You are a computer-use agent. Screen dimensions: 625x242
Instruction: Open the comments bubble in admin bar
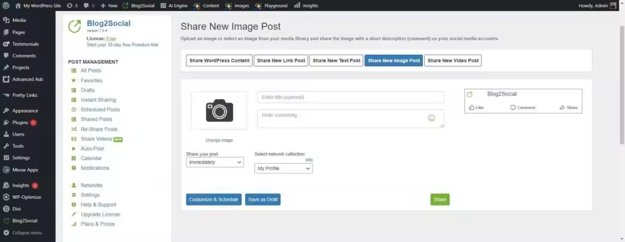pos(89,5)
